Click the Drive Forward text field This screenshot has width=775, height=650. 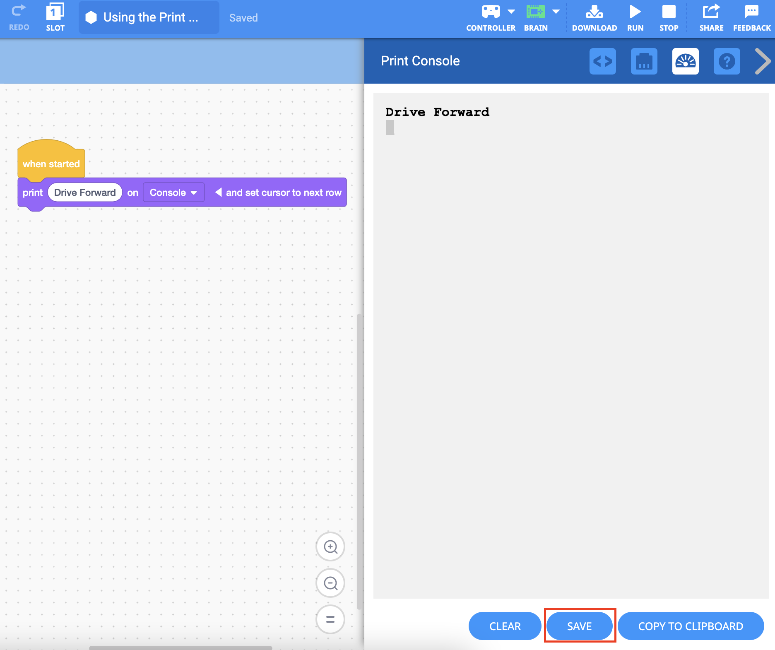[x=85, y=193]
